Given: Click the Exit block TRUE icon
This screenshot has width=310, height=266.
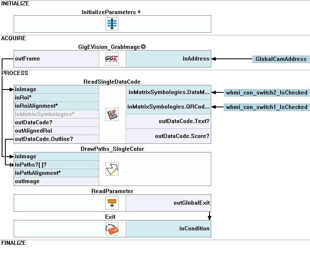Looking at the screenshot, I should click(112, 229).
